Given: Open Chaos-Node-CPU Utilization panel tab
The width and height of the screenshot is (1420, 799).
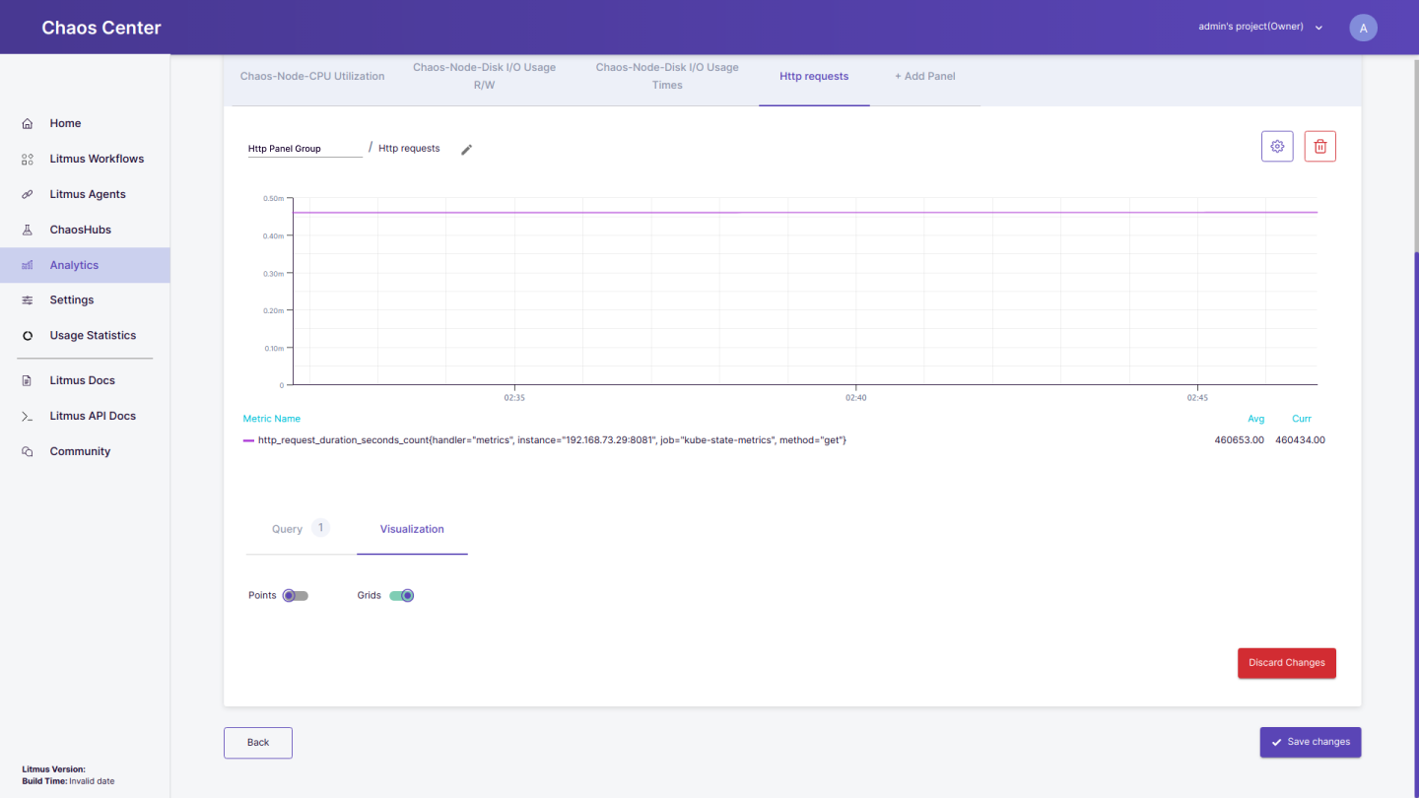Looking at the screenshot, I should coord(312,76).
